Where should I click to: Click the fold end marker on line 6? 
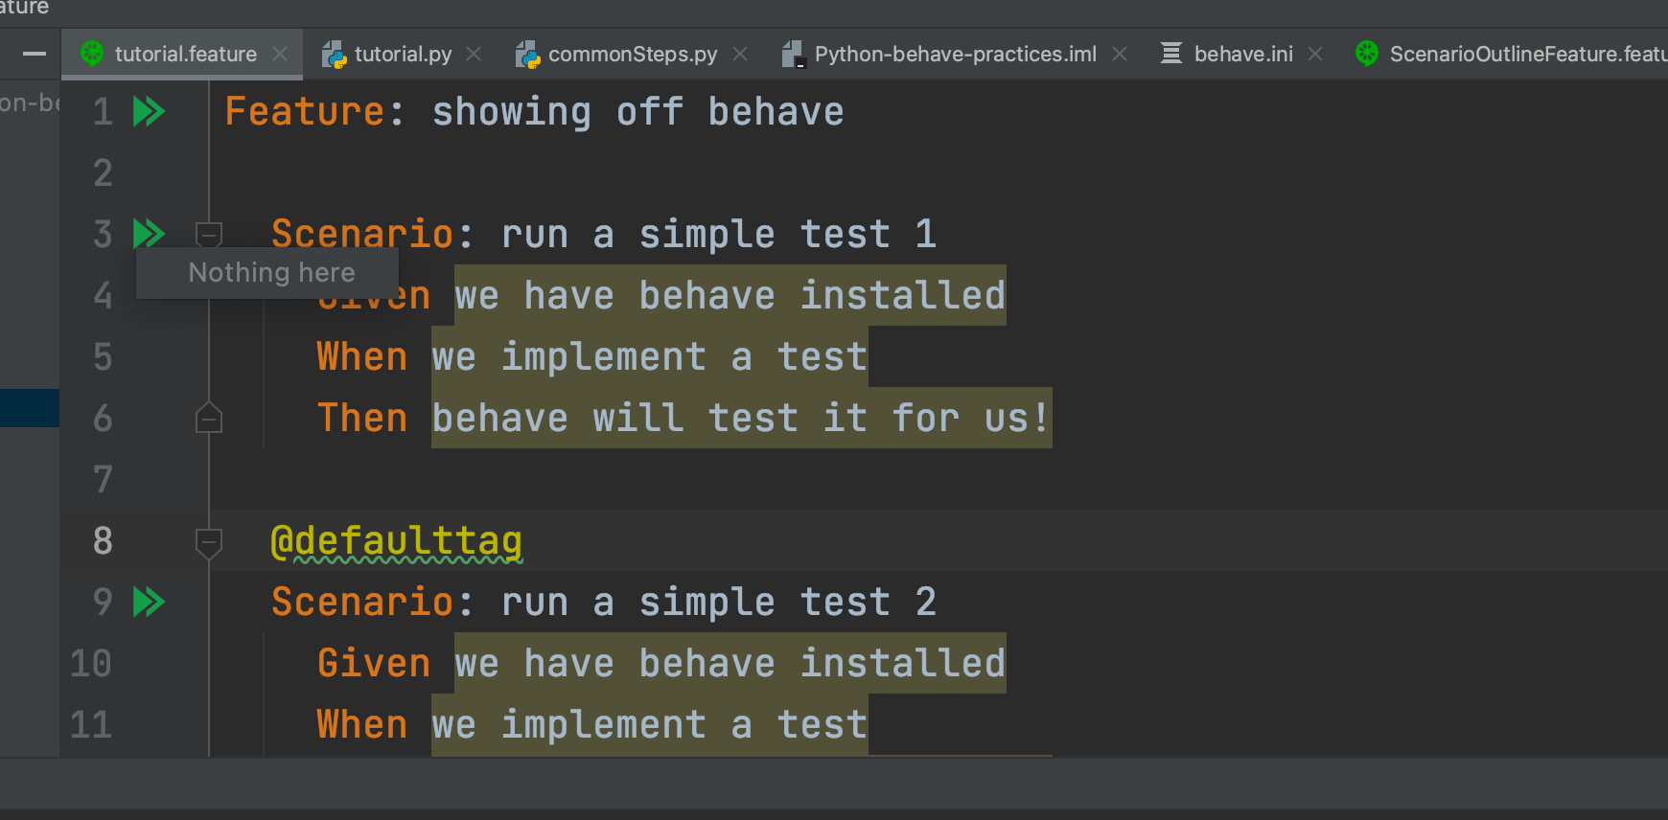208,419
